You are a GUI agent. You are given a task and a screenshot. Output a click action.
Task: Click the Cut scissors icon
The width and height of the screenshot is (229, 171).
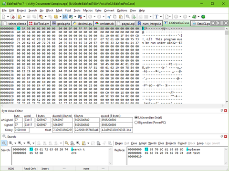pos(109,17)
